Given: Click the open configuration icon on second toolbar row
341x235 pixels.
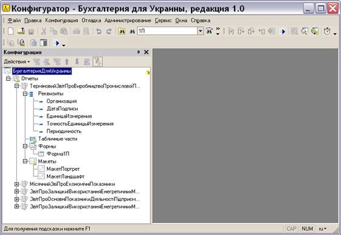Looking at the screenshot, I should point(10,43).
